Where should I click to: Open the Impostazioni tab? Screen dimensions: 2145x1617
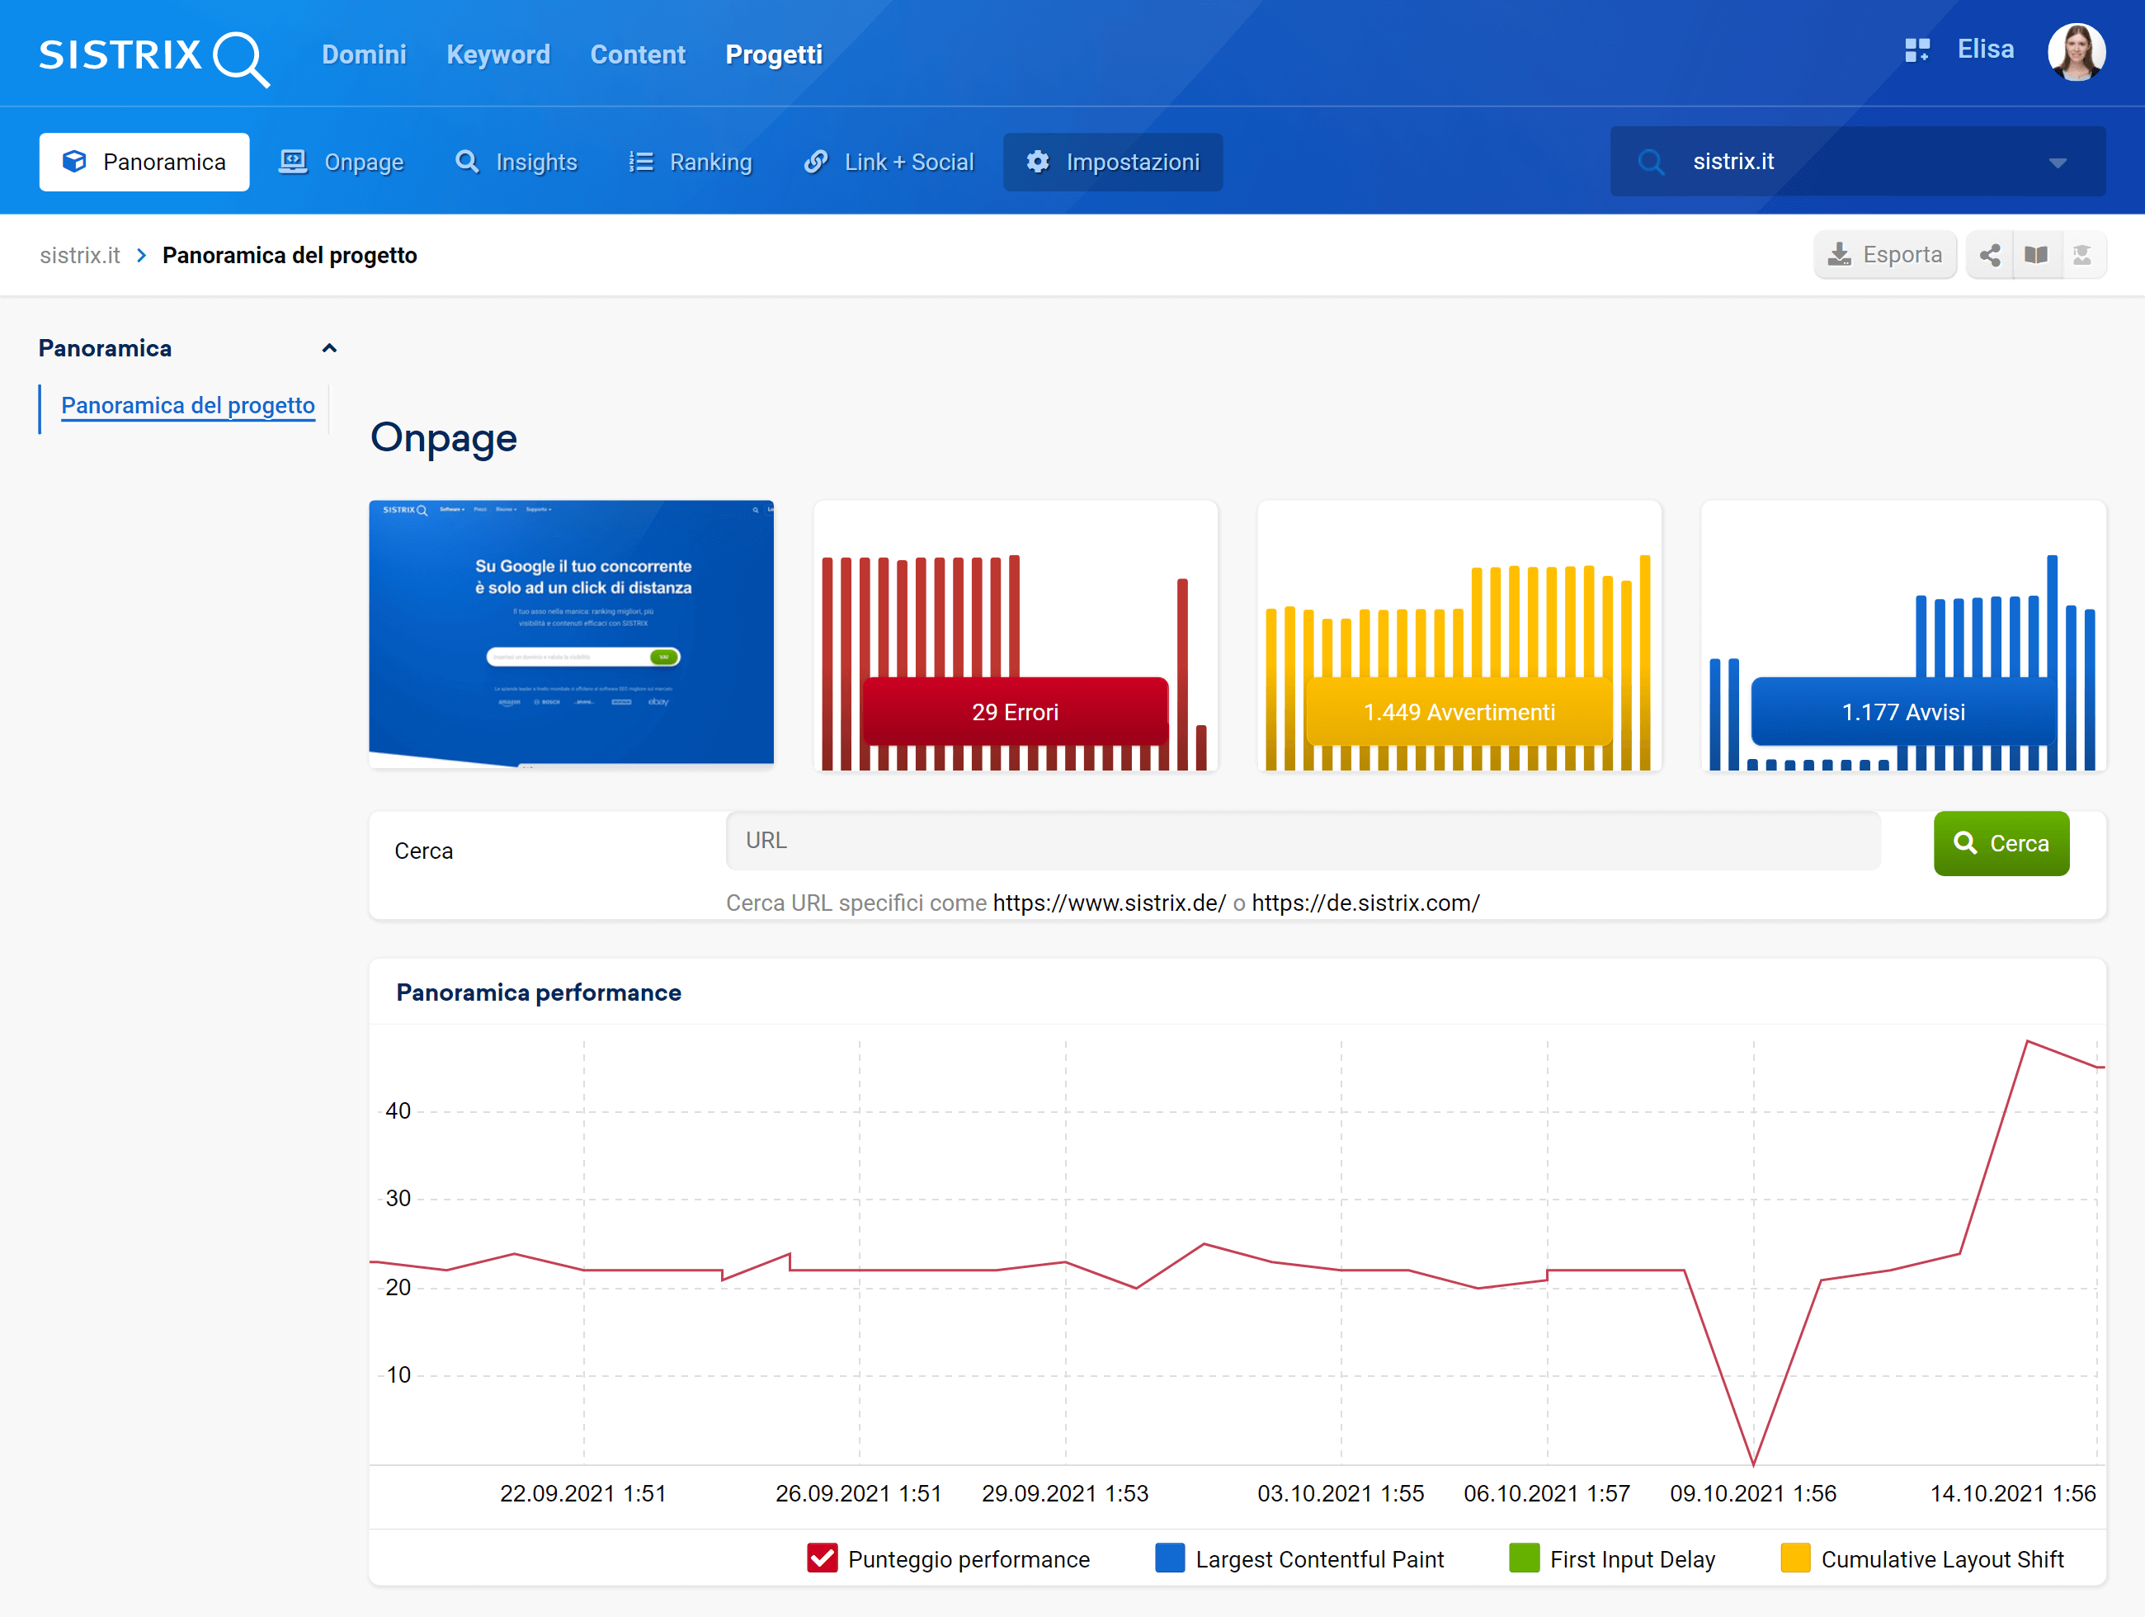tap(1113, 162)
